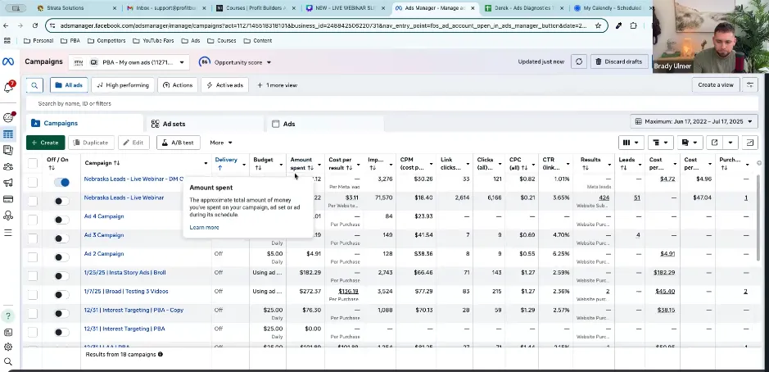The width and height of the screenshot is (769, 372).
Task: Click the green Create button
Action: point(45,143)
